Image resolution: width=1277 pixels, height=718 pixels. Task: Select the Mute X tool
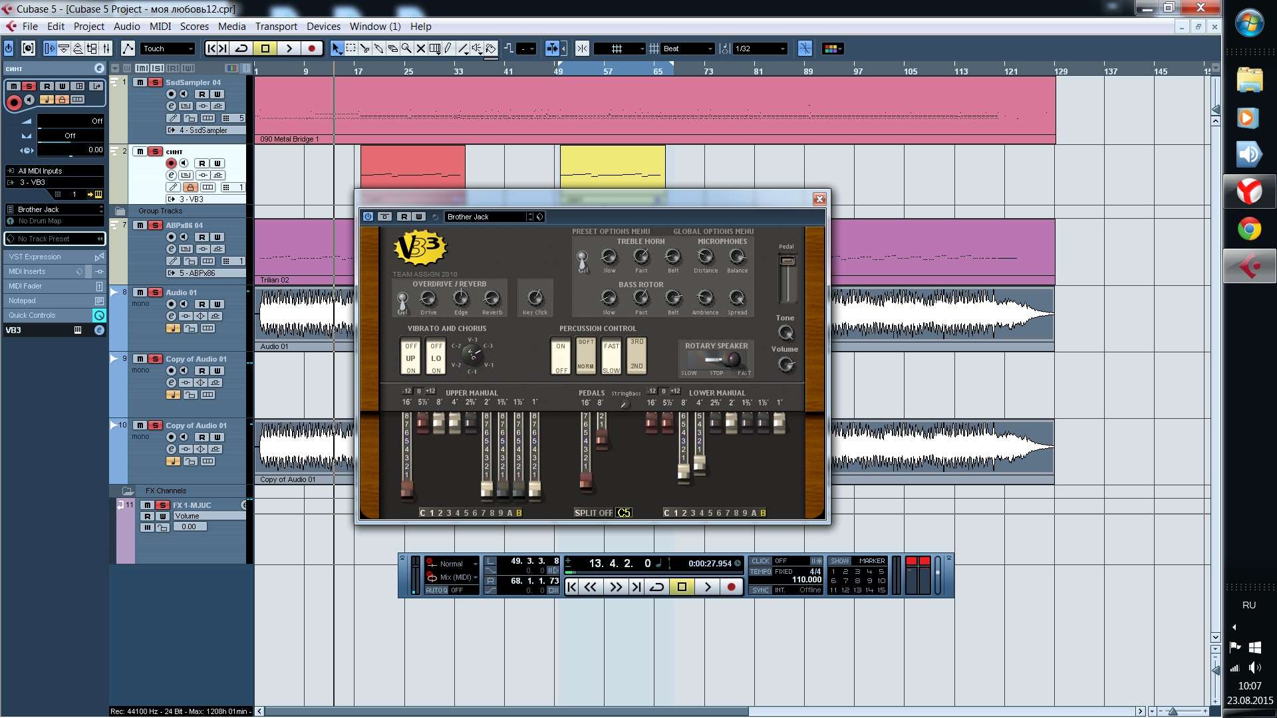pyautogui.click(x=420, y=49)
